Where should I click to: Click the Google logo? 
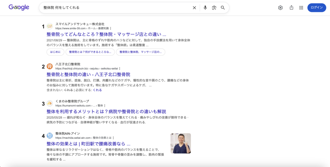tap(19, 7)
